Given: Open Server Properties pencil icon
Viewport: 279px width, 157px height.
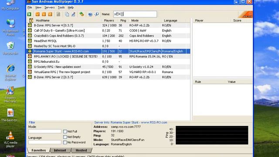Looking at the screenshot, I should (73, 14).
